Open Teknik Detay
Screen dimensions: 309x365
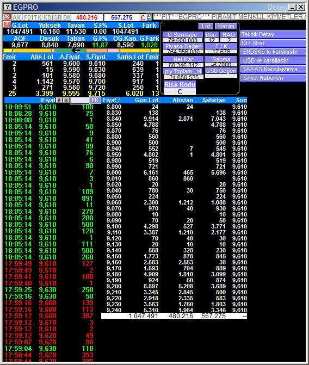[x=273, y=34]
